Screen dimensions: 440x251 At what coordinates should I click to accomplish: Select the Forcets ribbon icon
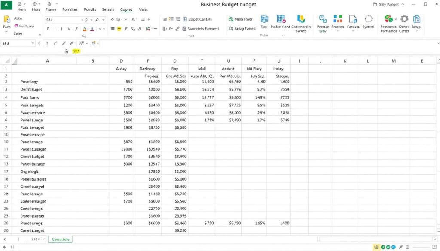point(352,20)
